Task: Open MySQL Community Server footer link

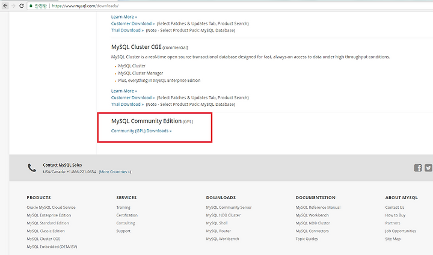Action: (229, 207)
